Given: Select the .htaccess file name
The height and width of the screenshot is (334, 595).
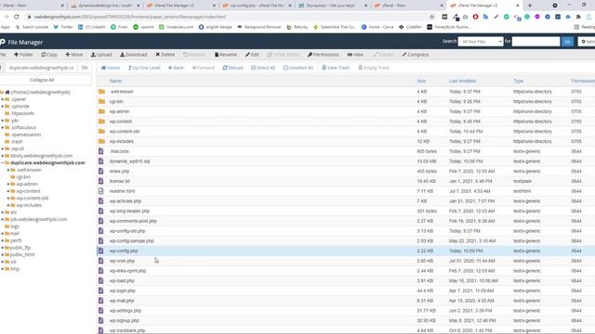Looking at the screenshot, I should tap(120, 151).
